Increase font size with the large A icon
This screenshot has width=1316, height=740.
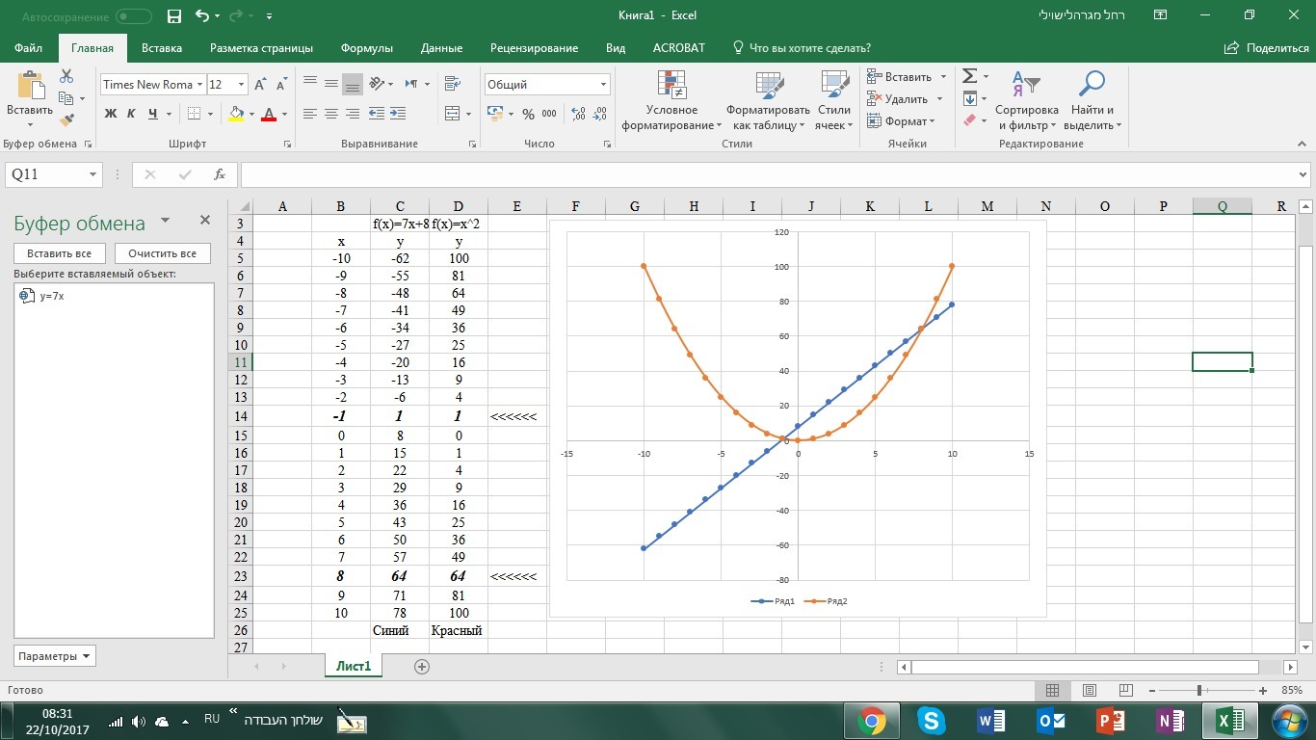click(x=259, y=85)
